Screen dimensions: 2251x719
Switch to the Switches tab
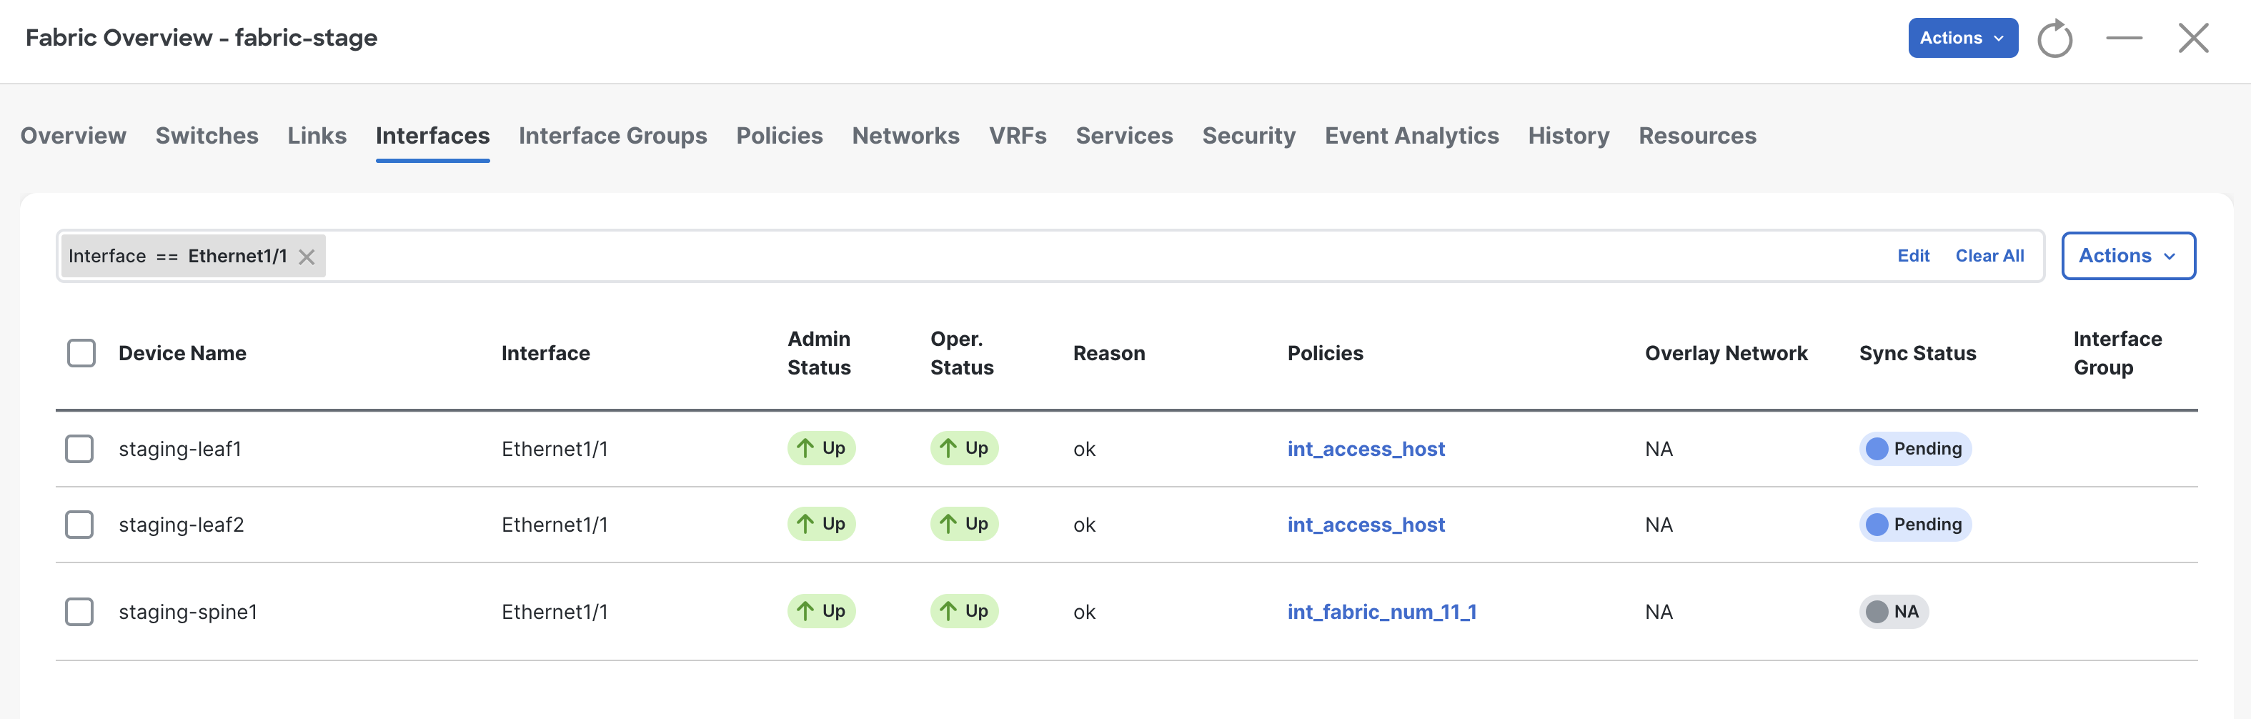tap(207, 135)
